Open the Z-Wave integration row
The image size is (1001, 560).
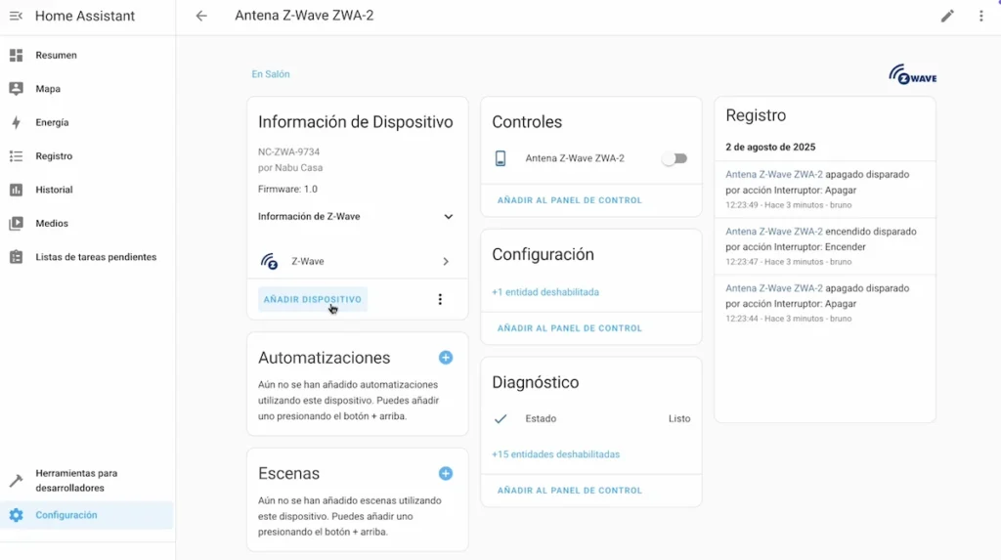[356, 261]
